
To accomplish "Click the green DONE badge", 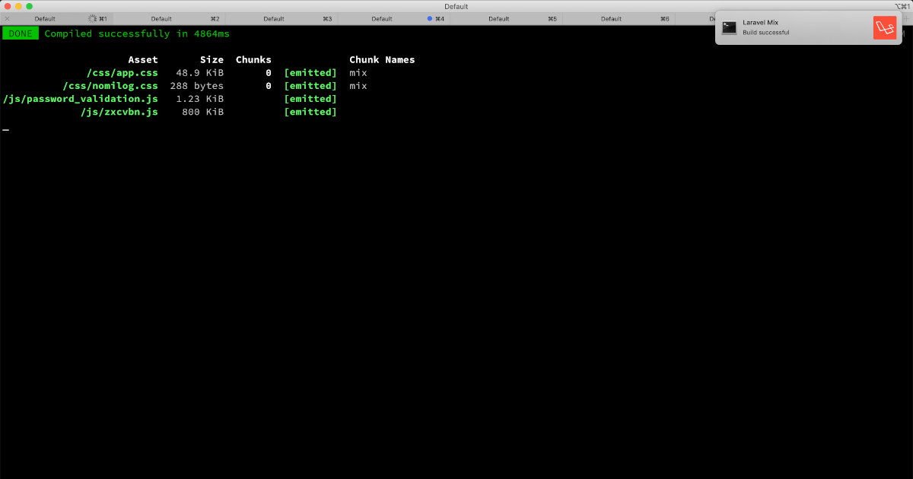I will 20,33.
